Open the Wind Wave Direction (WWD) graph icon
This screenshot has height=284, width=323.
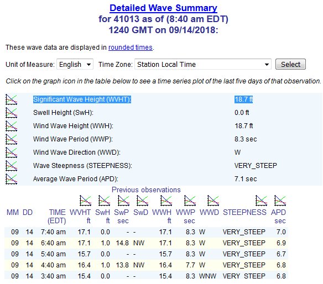click(x=11, y=152)
